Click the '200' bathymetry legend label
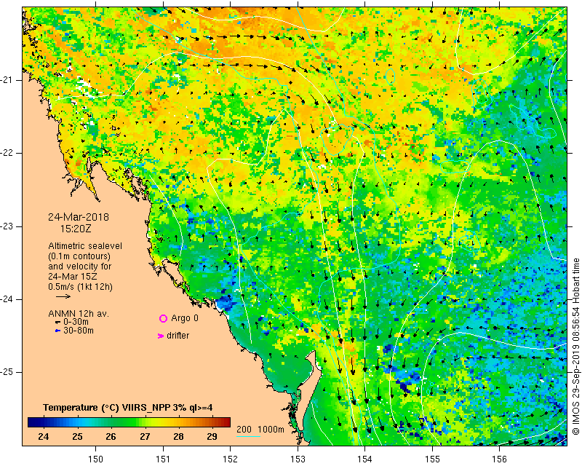The width and height of the screenshot is (582, 466). pyautogui.click(x=244, y=430)
